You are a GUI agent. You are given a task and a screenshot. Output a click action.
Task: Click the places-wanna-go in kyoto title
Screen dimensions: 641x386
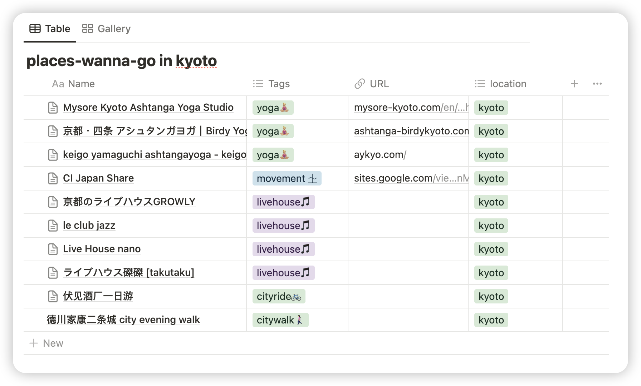[122, 61]
